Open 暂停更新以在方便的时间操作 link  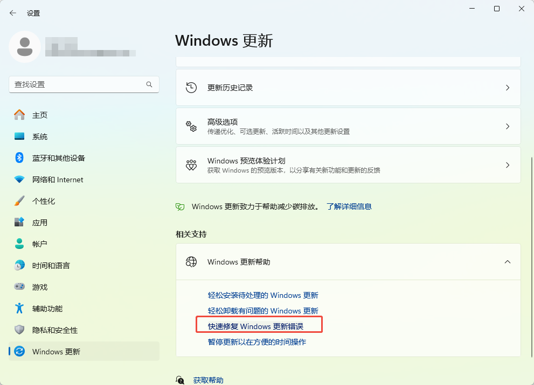pyautogui.click(x=257, y=342)
